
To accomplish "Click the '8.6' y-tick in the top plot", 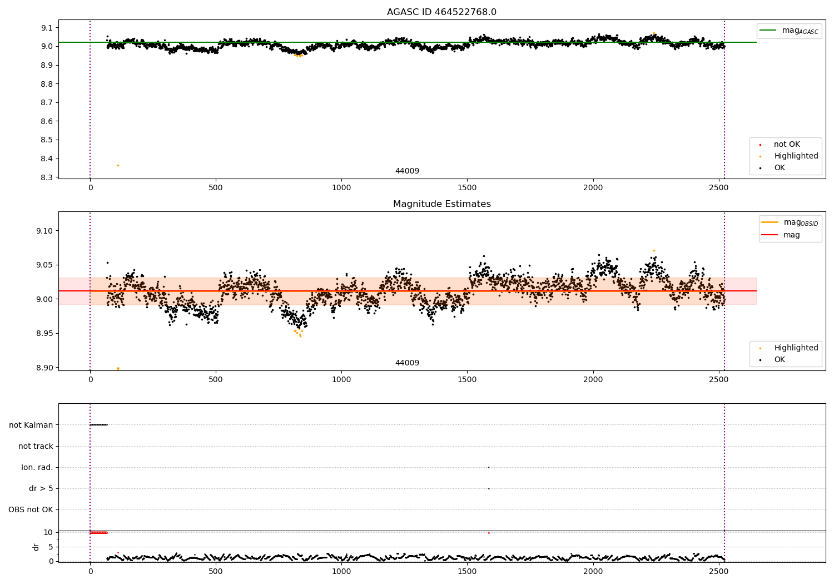I will tap(47, 121).
